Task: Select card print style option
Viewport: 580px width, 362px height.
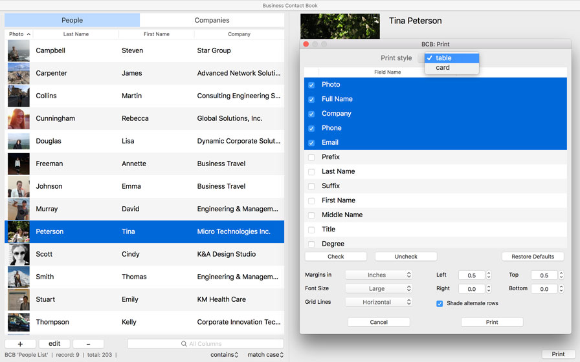Action: click(443, 67)
